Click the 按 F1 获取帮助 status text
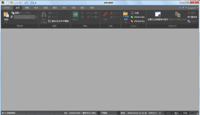This screenshot has width=200, height=115. [x=8, y=113]
